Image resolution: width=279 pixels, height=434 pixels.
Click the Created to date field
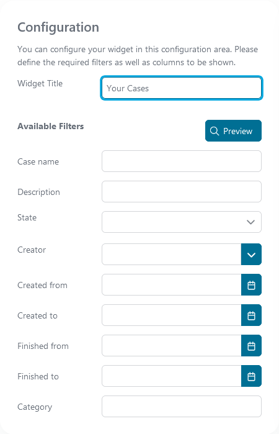172,315
